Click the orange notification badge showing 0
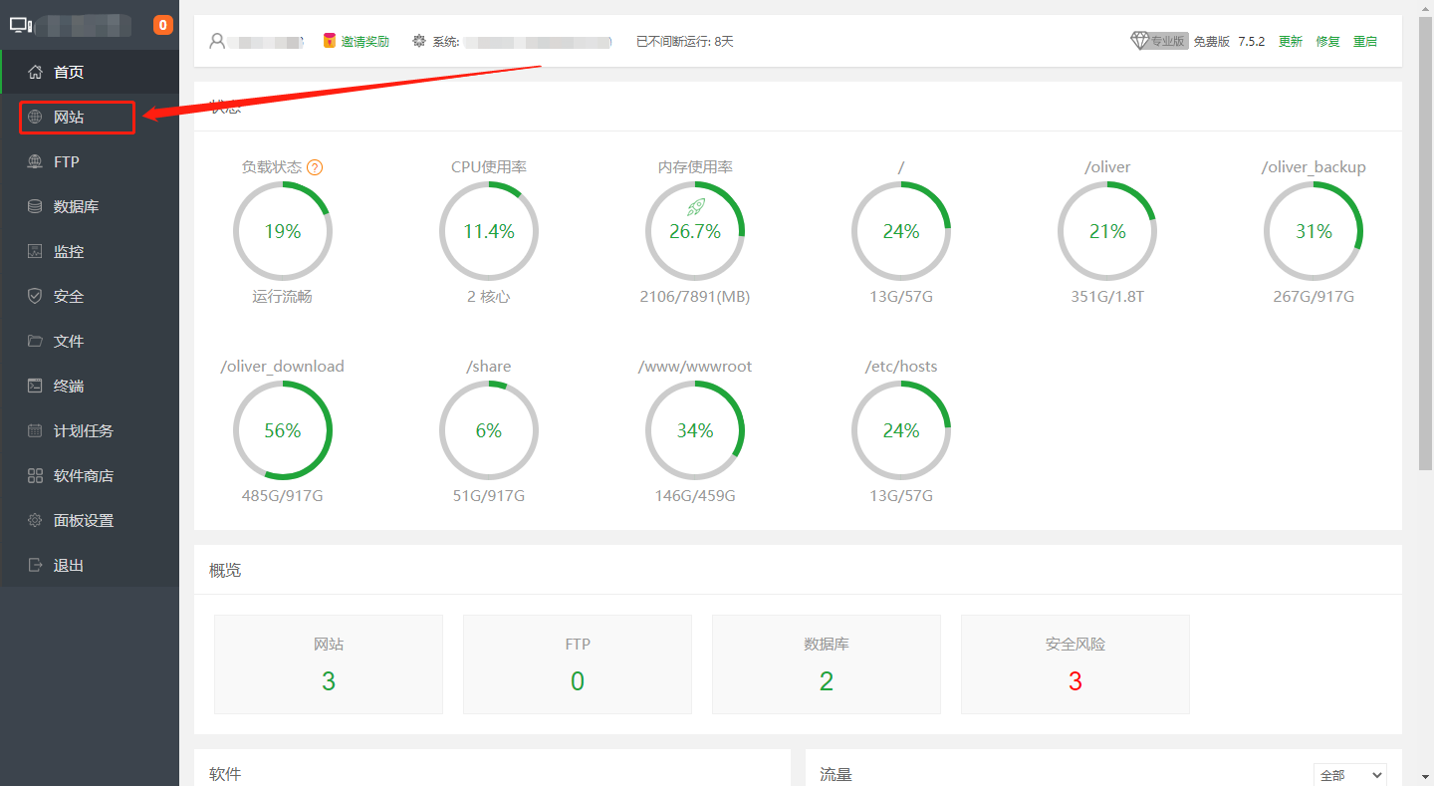This screenshot has width=1434, height=786. pos(163,25)
